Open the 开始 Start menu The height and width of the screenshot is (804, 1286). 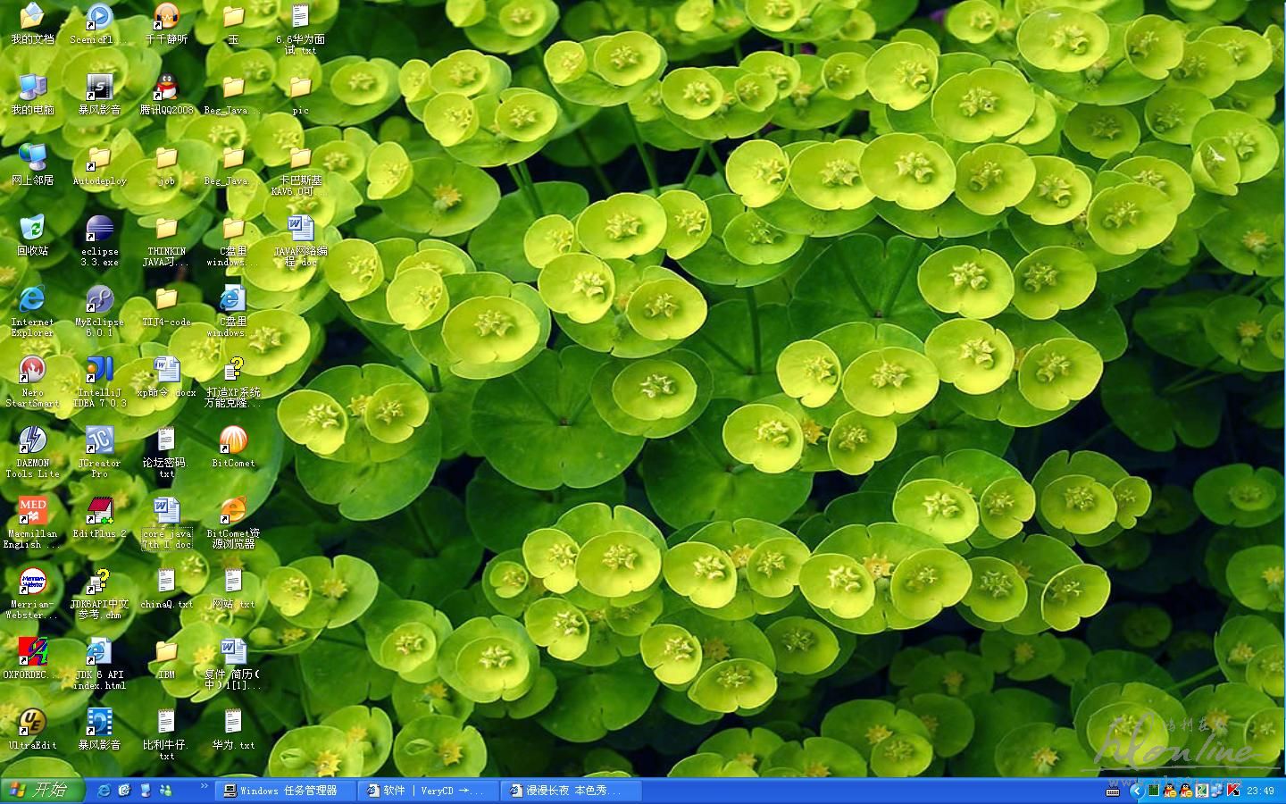coord(42,791)
